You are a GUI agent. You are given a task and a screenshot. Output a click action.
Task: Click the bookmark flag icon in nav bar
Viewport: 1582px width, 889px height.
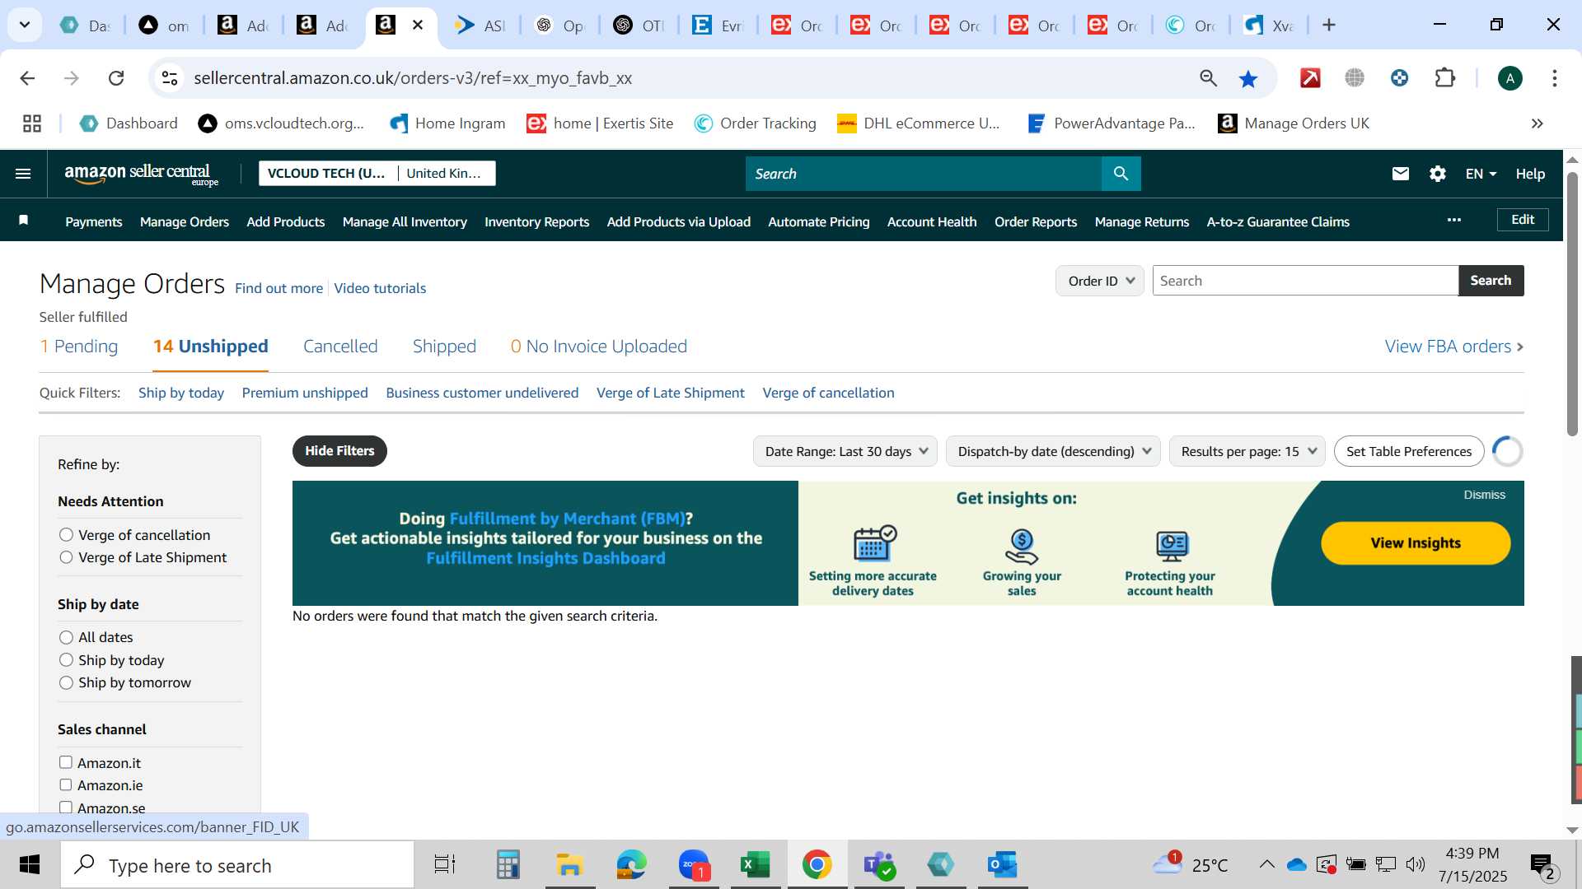pos(24,220)
